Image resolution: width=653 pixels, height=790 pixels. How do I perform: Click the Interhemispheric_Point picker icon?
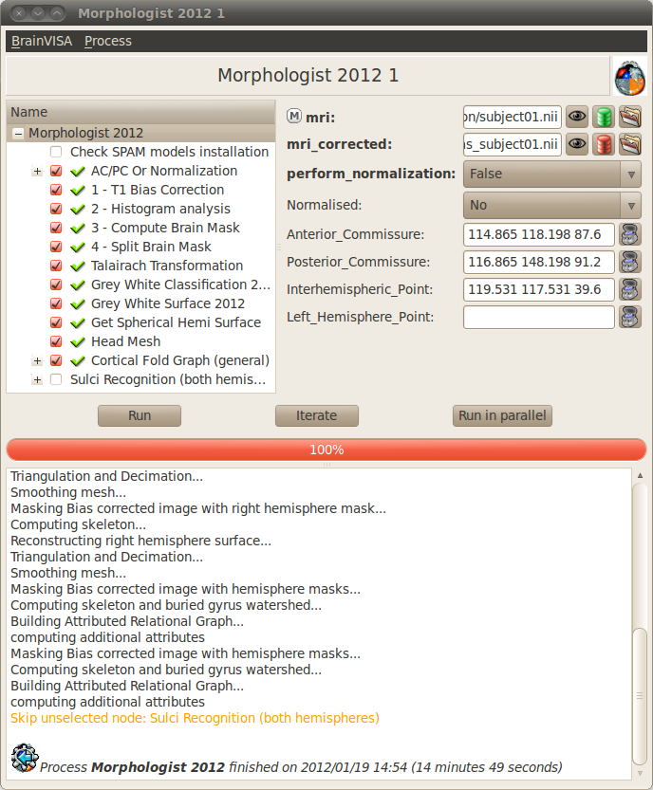[629, 289]
